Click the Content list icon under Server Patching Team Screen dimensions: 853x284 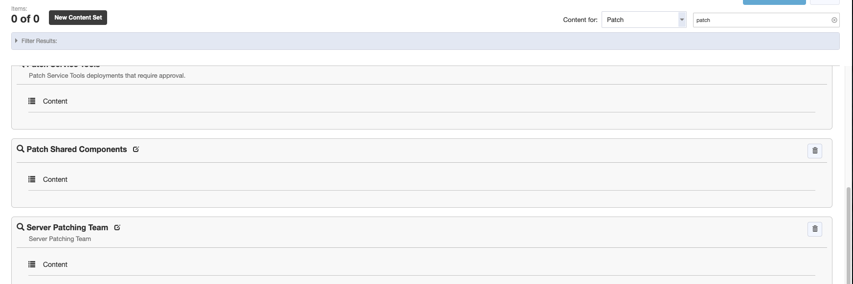pos(31,264)
